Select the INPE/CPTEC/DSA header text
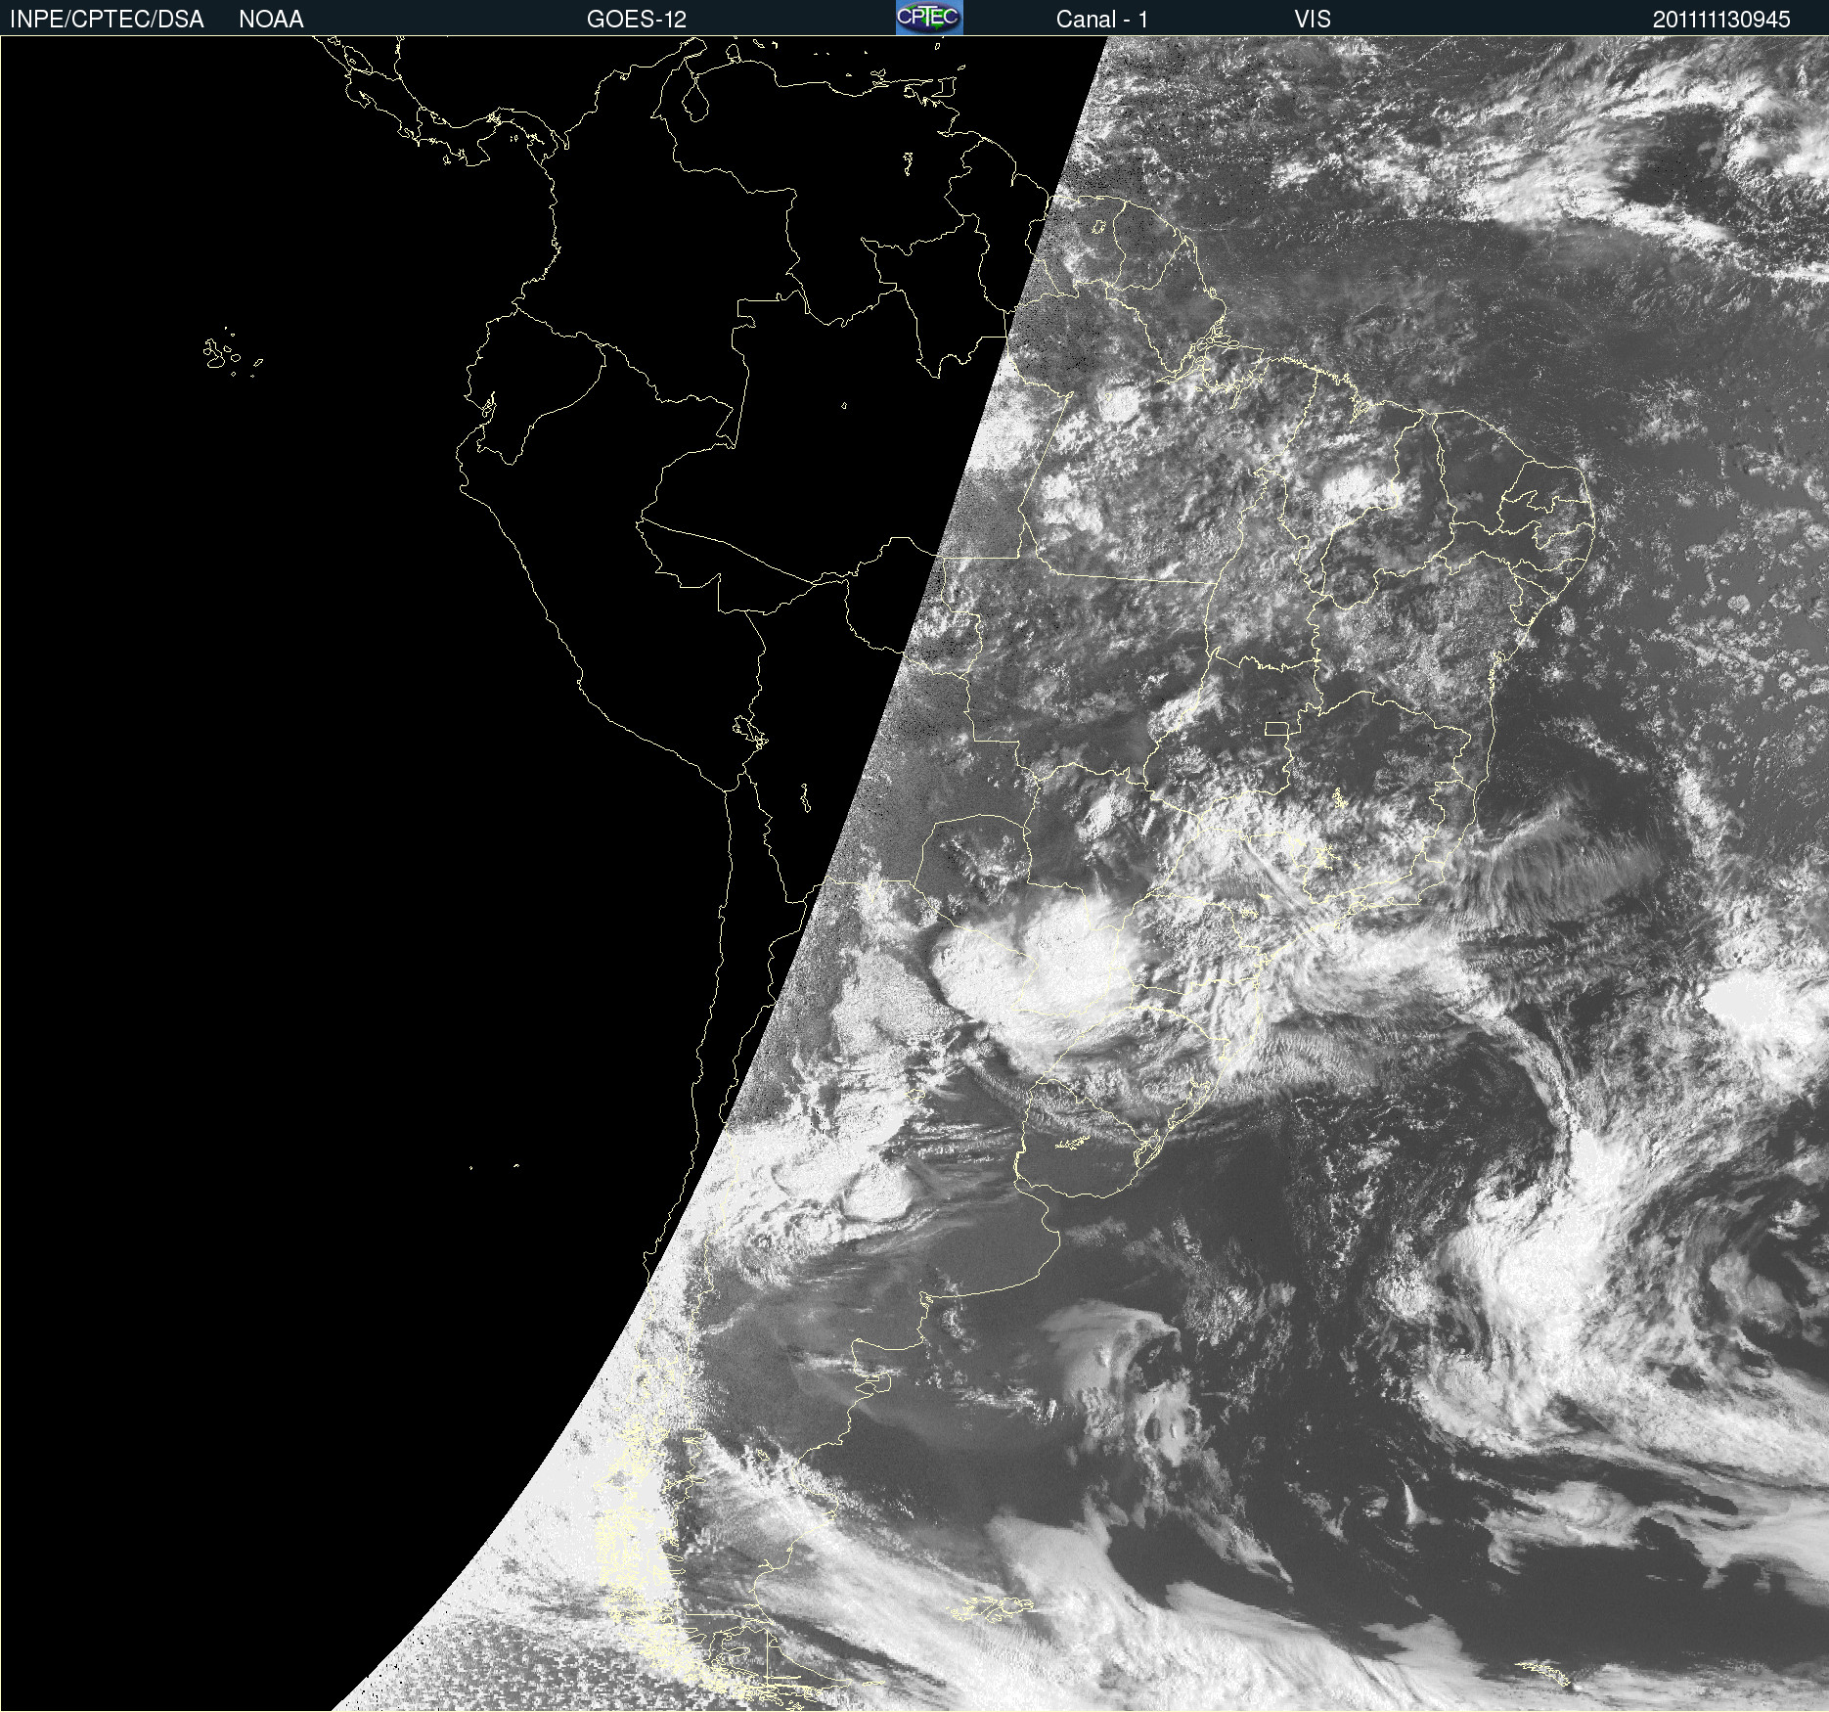 pyautogui.click(x=107, y=20)
